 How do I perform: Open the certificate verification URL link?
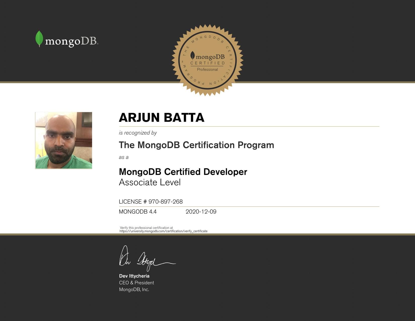coord(163,231)
